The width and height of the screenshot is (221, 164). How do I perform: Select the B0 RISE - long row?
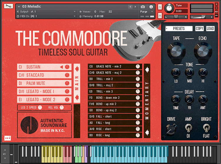pos(115,135)
